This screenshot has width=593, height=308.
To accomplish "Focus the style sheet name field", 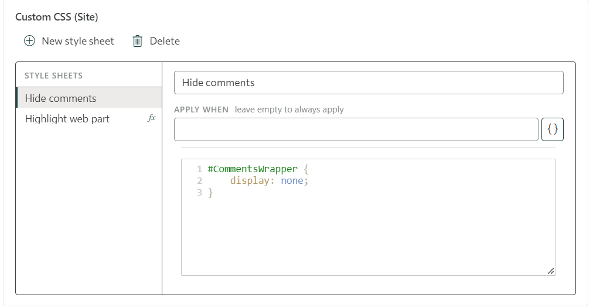I will (x=369, y=83).
